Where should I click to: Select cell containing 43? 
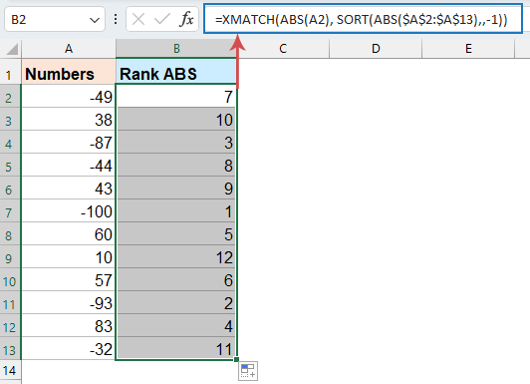click(69, 188)
